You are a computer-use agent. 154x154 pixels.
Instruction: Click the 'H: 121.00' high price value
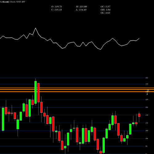point(81,7)
